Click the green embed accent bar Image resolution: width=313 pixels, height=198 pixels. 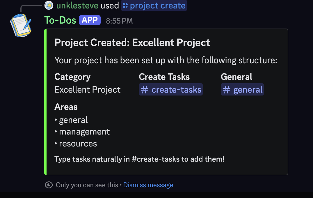46,102
